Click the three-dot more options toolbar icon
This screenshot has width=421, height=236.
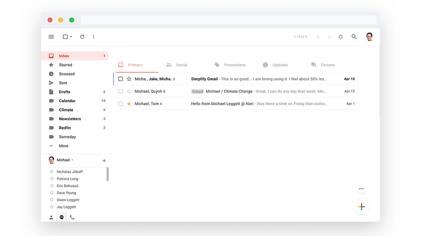[93, 37]
